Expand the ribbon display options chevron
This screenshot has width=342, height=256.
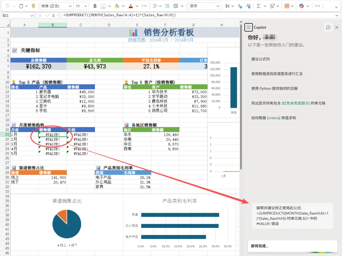336,7
